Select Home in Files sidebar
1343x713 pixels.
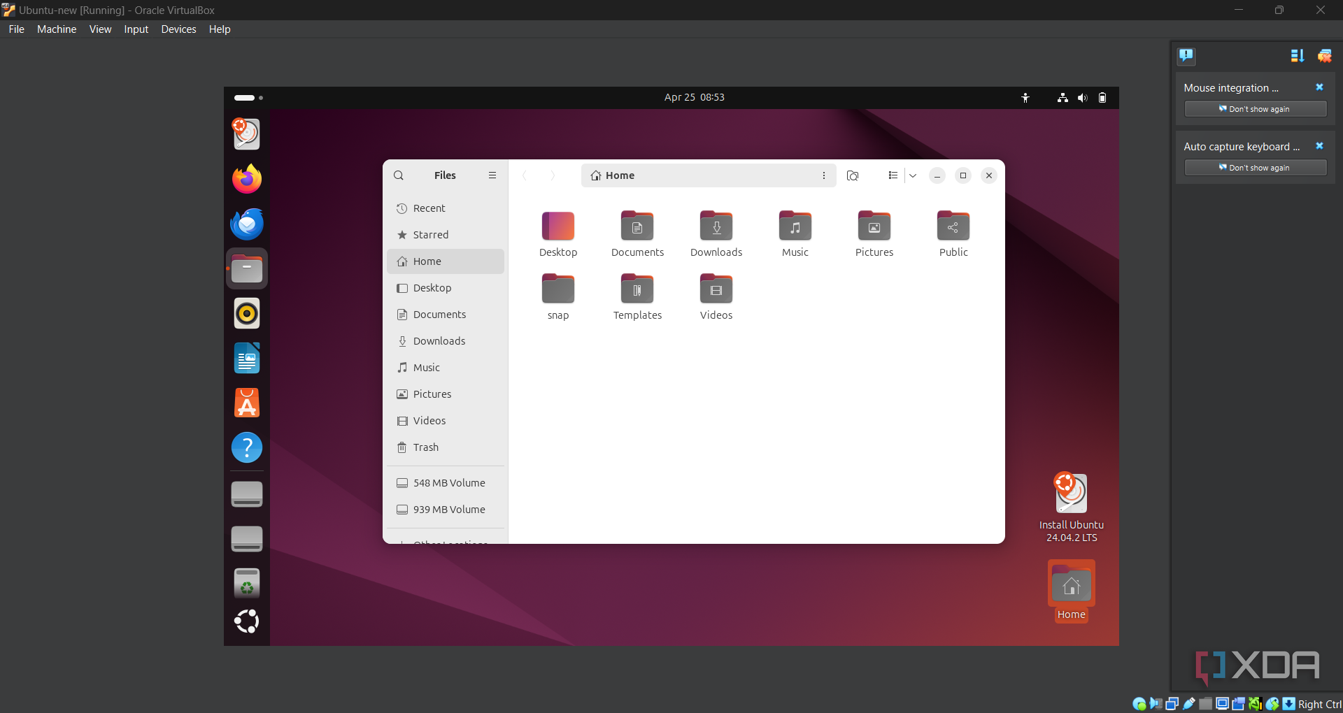click(446, 261)
